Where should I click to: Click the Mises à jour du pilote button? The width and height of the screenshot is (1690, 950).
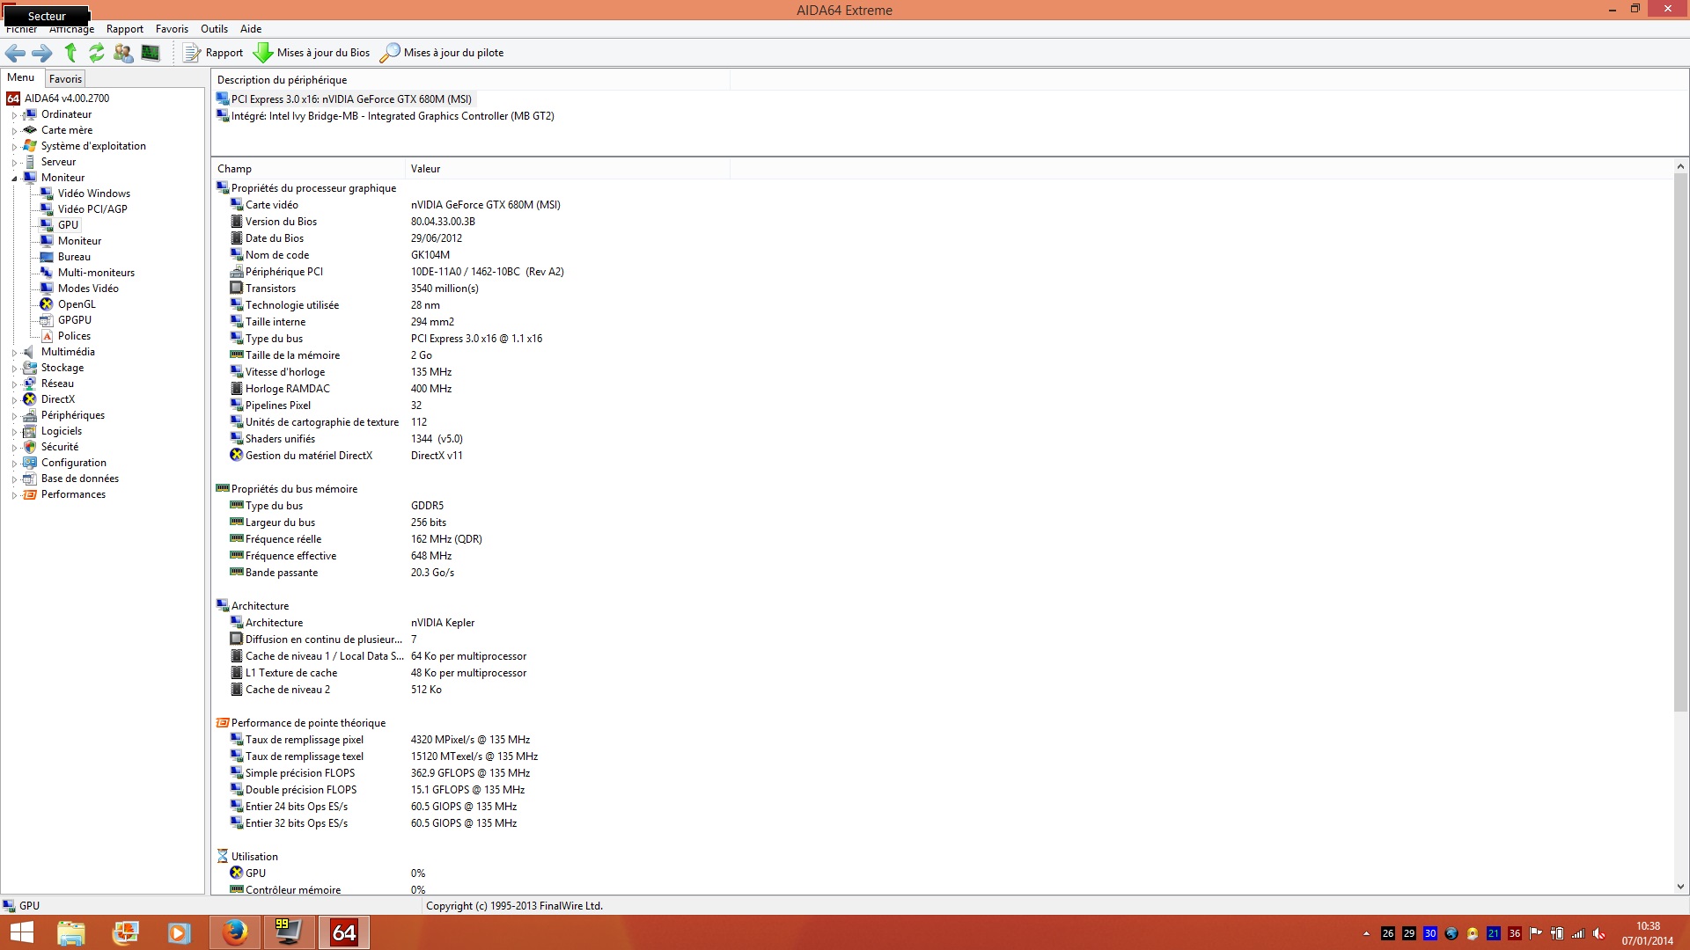(442, 53)
